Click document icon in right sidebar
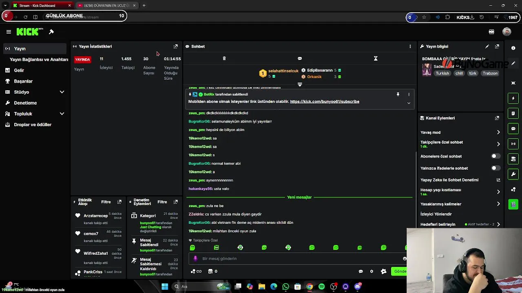Screen dimensions: 522x293 (x=513, y=114)
